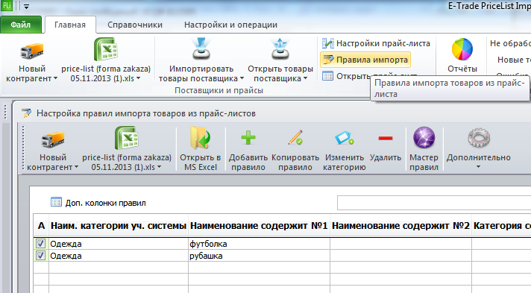Select the Одежда cell in футболка row
The image size is (531, 293).
(x=119, y=244)
